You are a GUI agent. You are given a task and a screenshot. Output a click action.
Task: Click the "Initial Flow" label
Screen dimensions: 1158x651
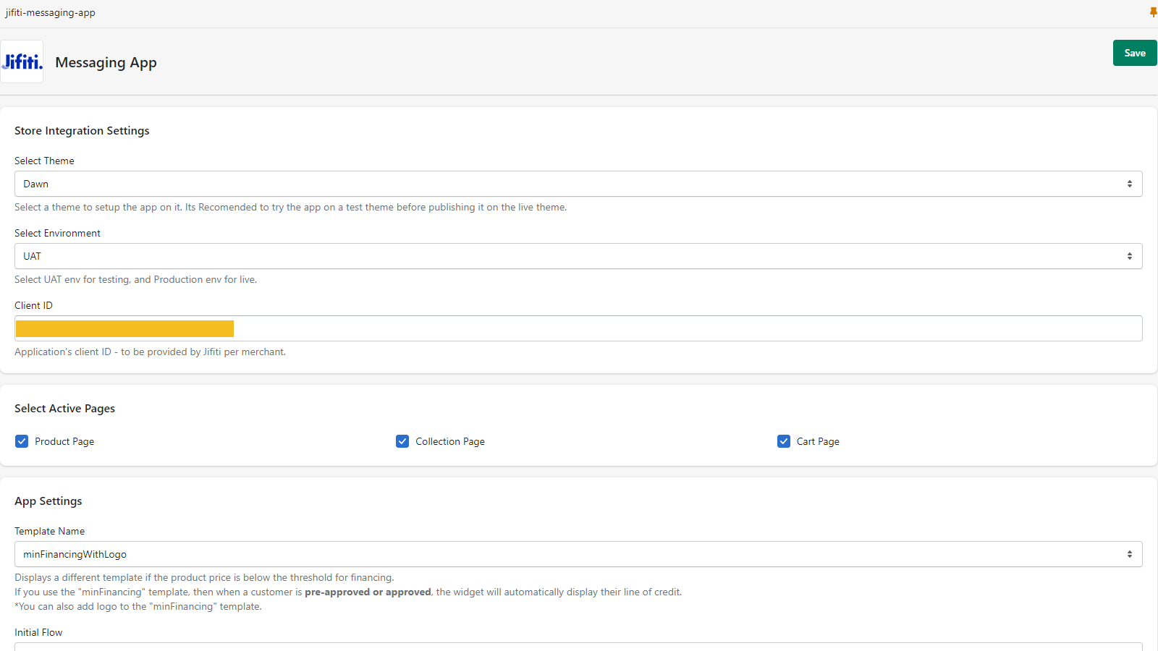click(x=38, y=632)
